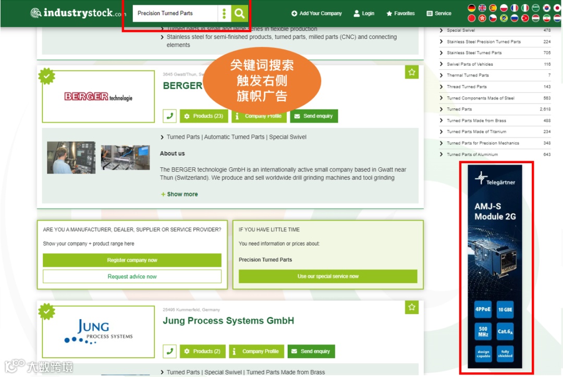Favorite Jung Process Systems with star icon
The height and width of the screenshot is (377, 563).
[412, 307]
